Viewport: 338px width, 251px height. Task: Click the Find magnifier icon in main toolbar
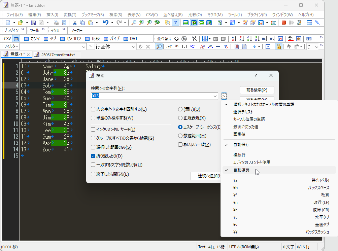(134, 23)
